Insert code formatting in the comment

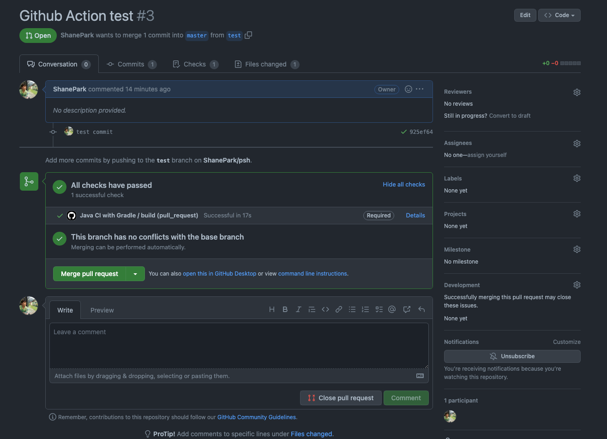pyautogui.click(x=325, y=309)
